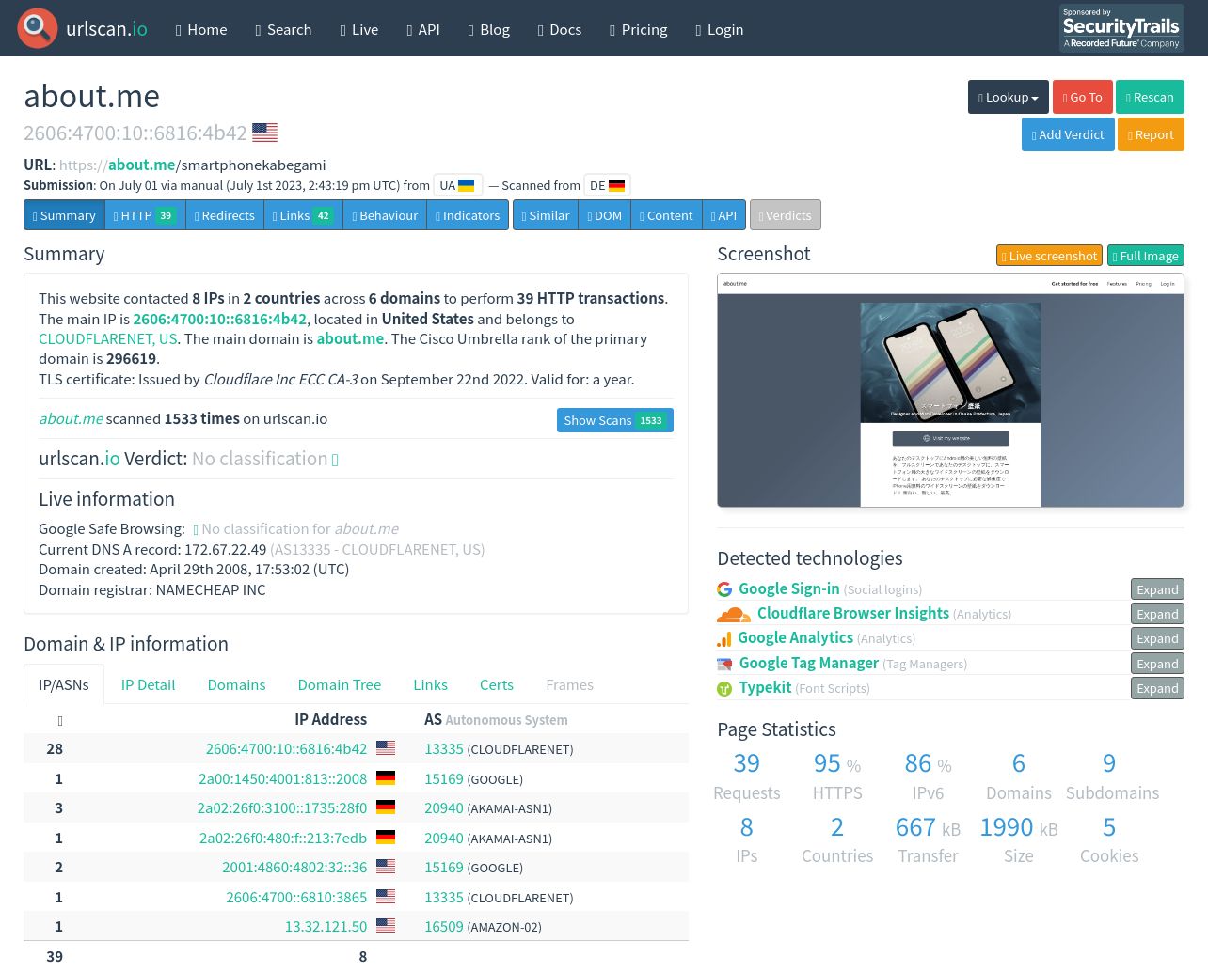Open the Login navigation item
Viewport: 1208px width, 972px height.
pos(720,29)
